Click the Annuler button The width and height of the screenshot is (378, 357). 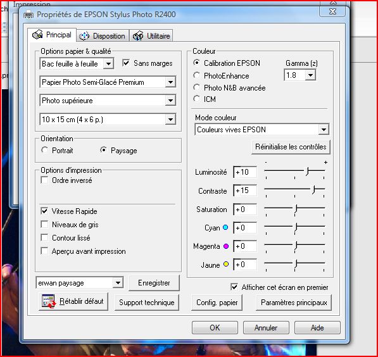[x=266, y=328]
